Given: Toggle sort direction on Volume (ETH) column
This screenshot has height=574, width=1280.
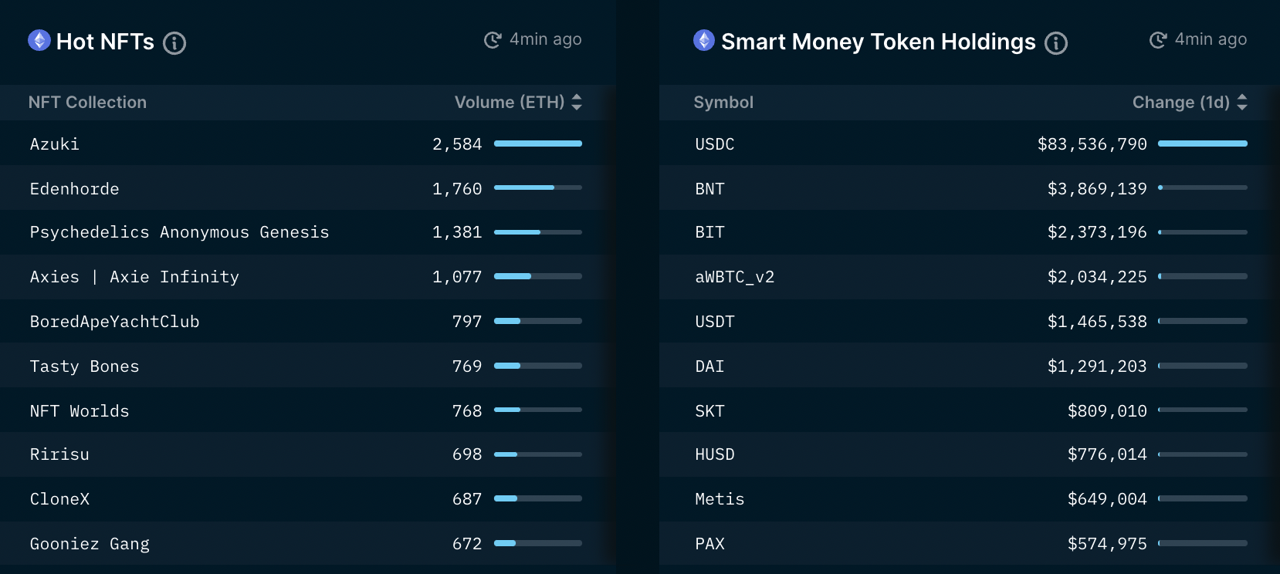Looking at the screenshot, I should pyautogui.click(x=577, y=102).
